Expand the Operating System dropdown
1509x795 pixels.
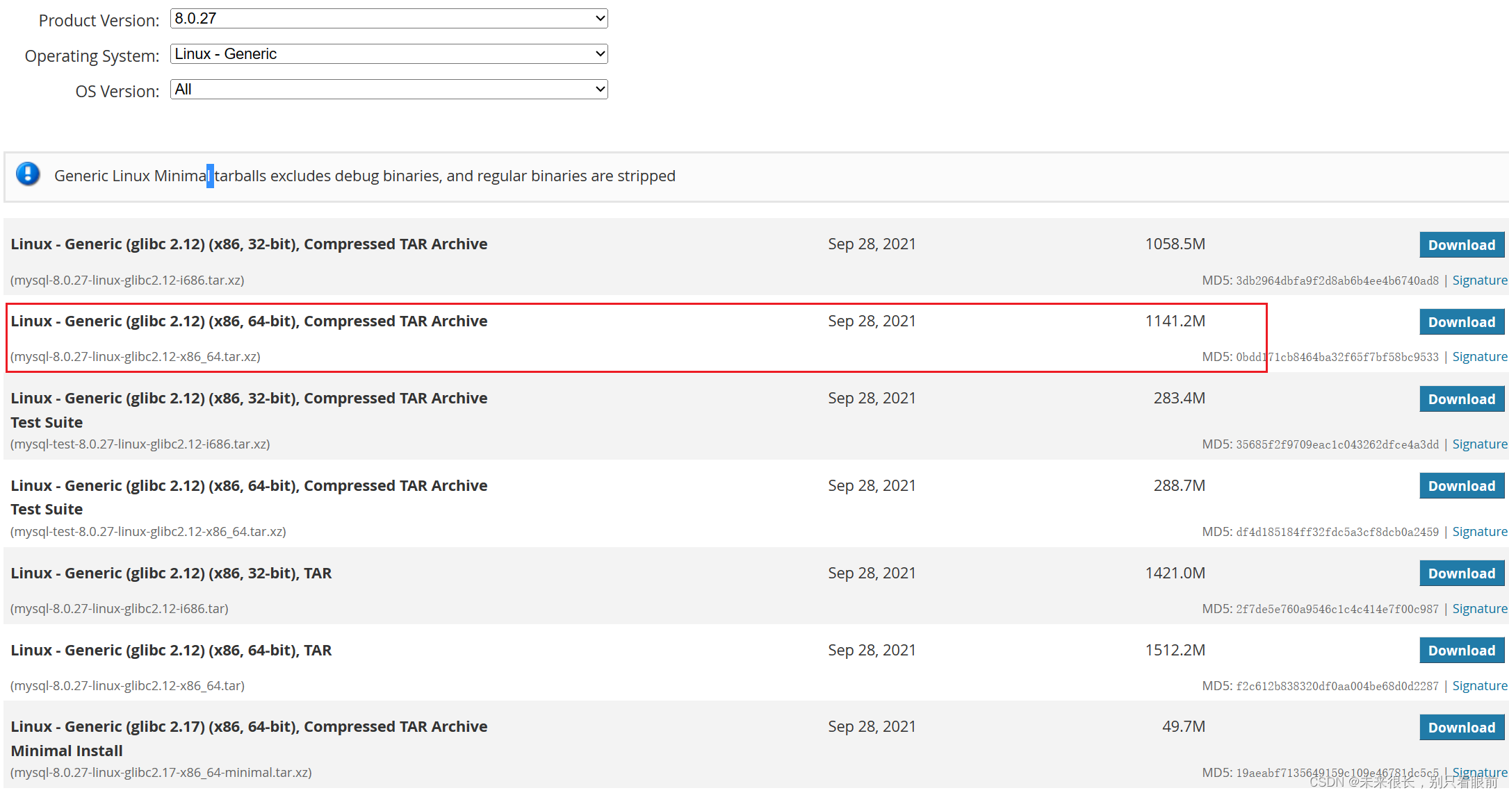point(389,54)
